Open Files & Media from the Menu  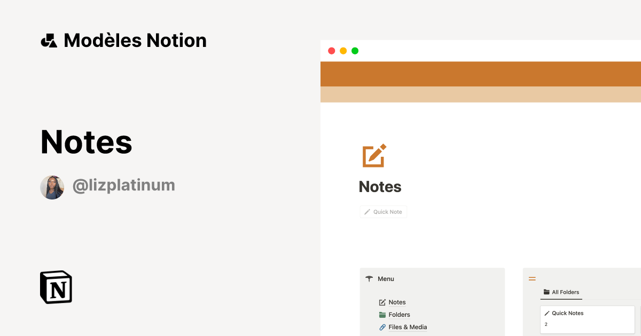coord(407,326)
